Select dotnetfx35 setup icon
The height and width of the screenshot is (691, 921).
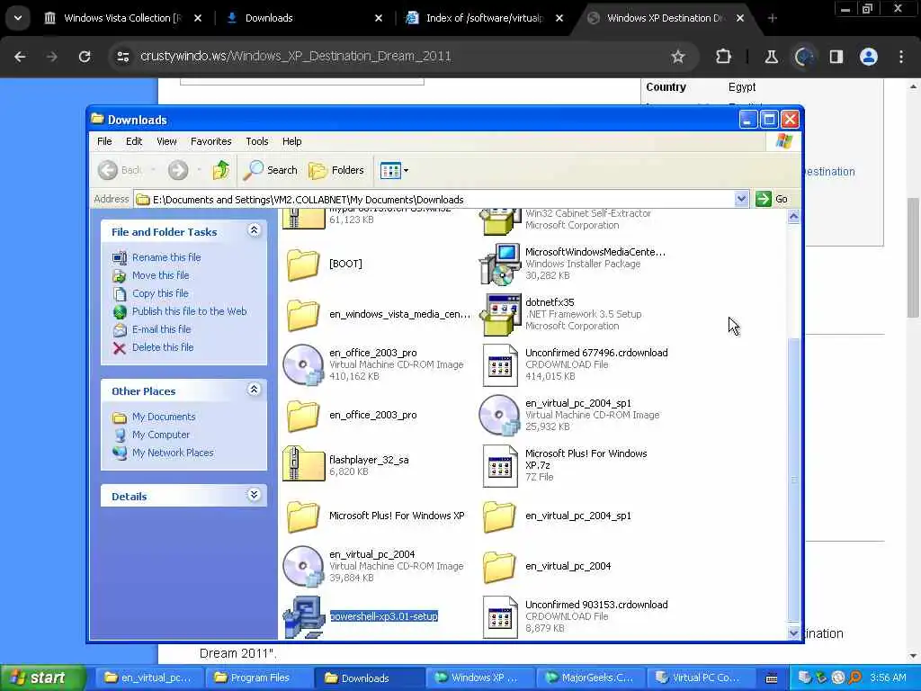[500, 315]
